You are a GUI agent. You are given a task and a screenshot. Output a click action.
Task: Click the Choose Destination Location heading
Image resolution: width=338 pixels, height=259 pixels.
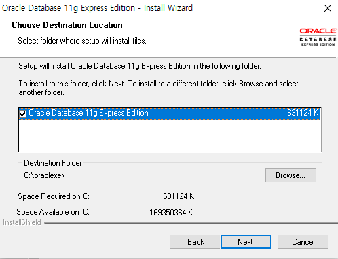pos(67,25)
